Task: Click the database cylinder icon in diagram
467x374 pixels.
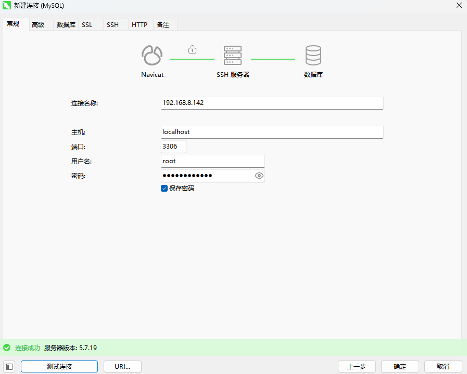Action: 313,55
